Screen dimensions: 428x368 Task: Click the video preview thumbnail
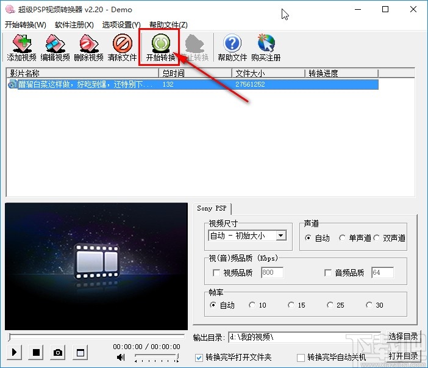point(96,266)
